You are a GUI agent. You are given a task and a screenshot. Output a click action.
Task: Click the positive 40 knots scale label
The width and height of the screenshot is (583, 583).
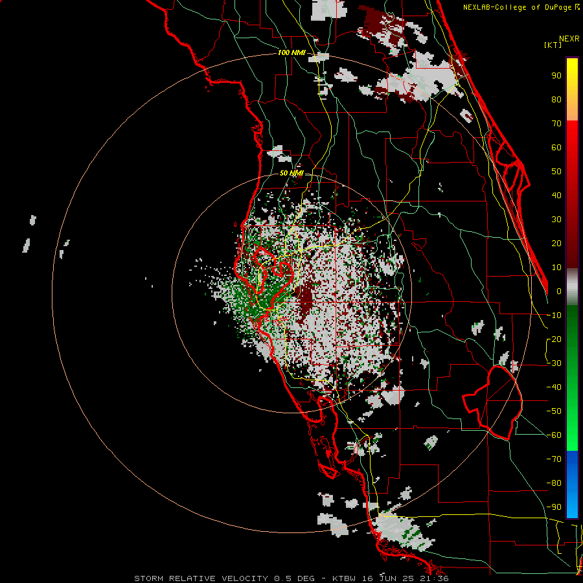[556, 196]
